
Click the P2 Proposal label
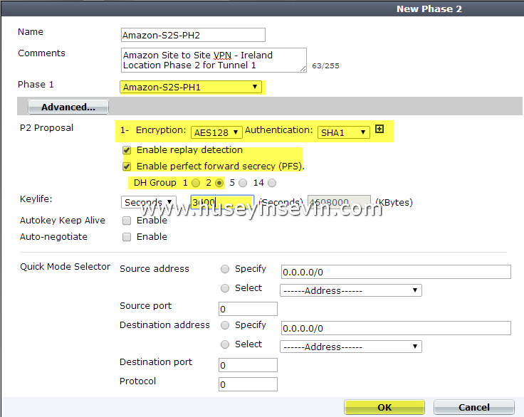(x=46, y=128)
